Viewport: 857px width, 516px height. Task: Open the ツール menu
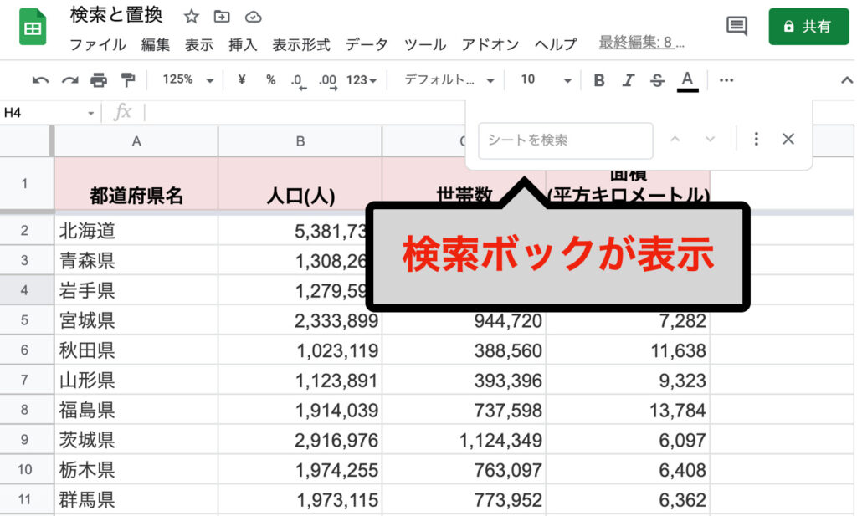click(x=424, y=44)
